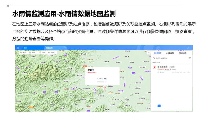Switch to the 雨情监测 tab

click(182, 53)
